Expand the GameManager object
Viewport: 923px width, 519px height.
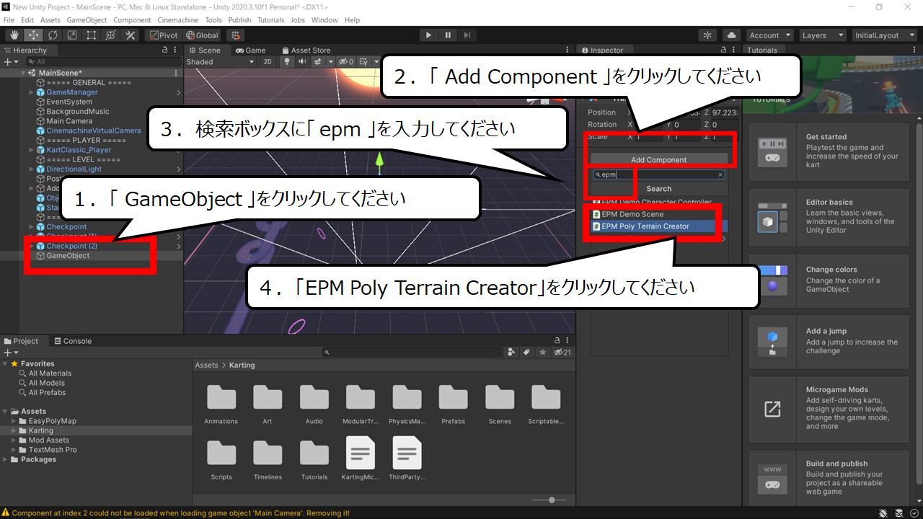coord(31,92)
